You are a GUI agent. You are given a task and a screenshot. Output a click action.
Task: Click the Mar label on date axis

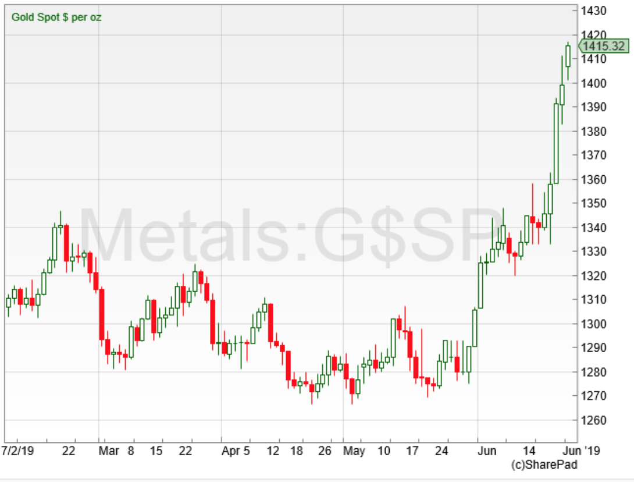tap(108, 451)
